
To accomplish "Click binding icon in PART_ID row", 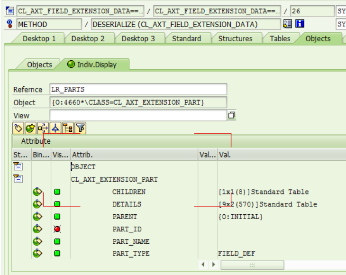I will click(x=37, y=229).
